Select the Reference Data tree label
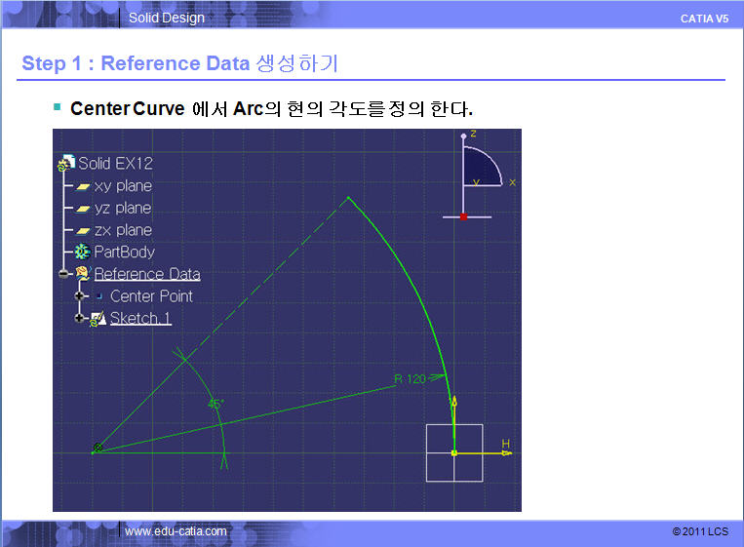744x547 pixels. pos(147,274)
